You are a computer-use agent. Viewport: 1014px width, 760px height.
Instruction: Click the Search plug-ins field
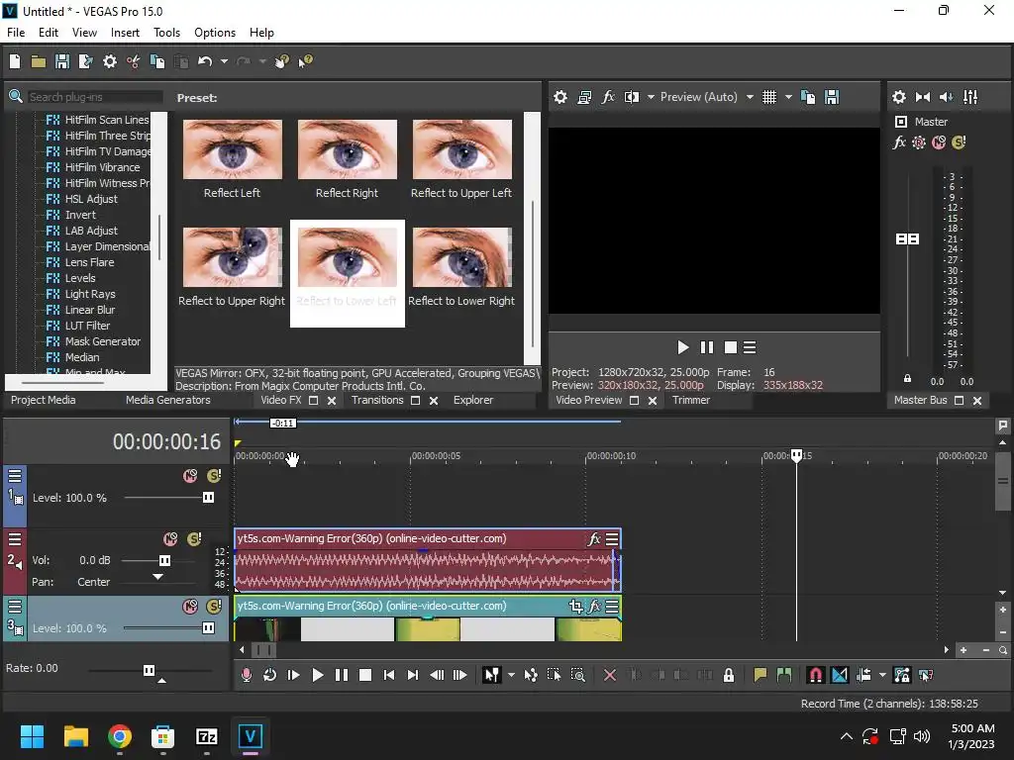[x=94, y=97]
